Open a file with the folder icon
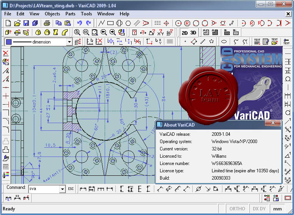The height and width of the screenshot is (215, 294). (17, 23)
